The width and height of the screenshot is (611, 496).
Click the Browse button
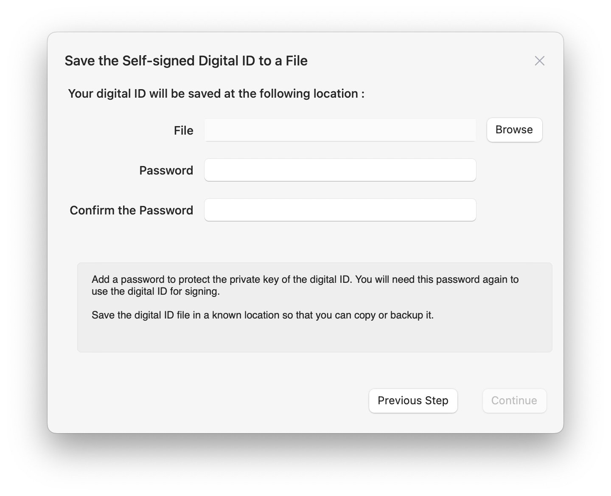coord(514,130)
